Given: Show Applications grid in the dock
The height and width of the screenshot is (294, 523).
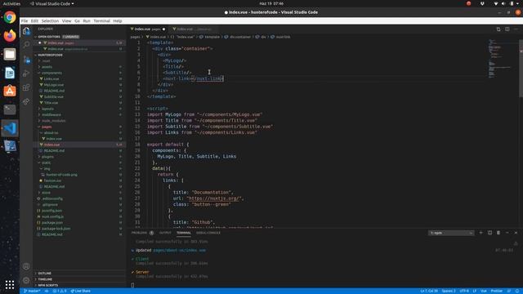Looking at the screenshot, I should (x=10, y=285).
